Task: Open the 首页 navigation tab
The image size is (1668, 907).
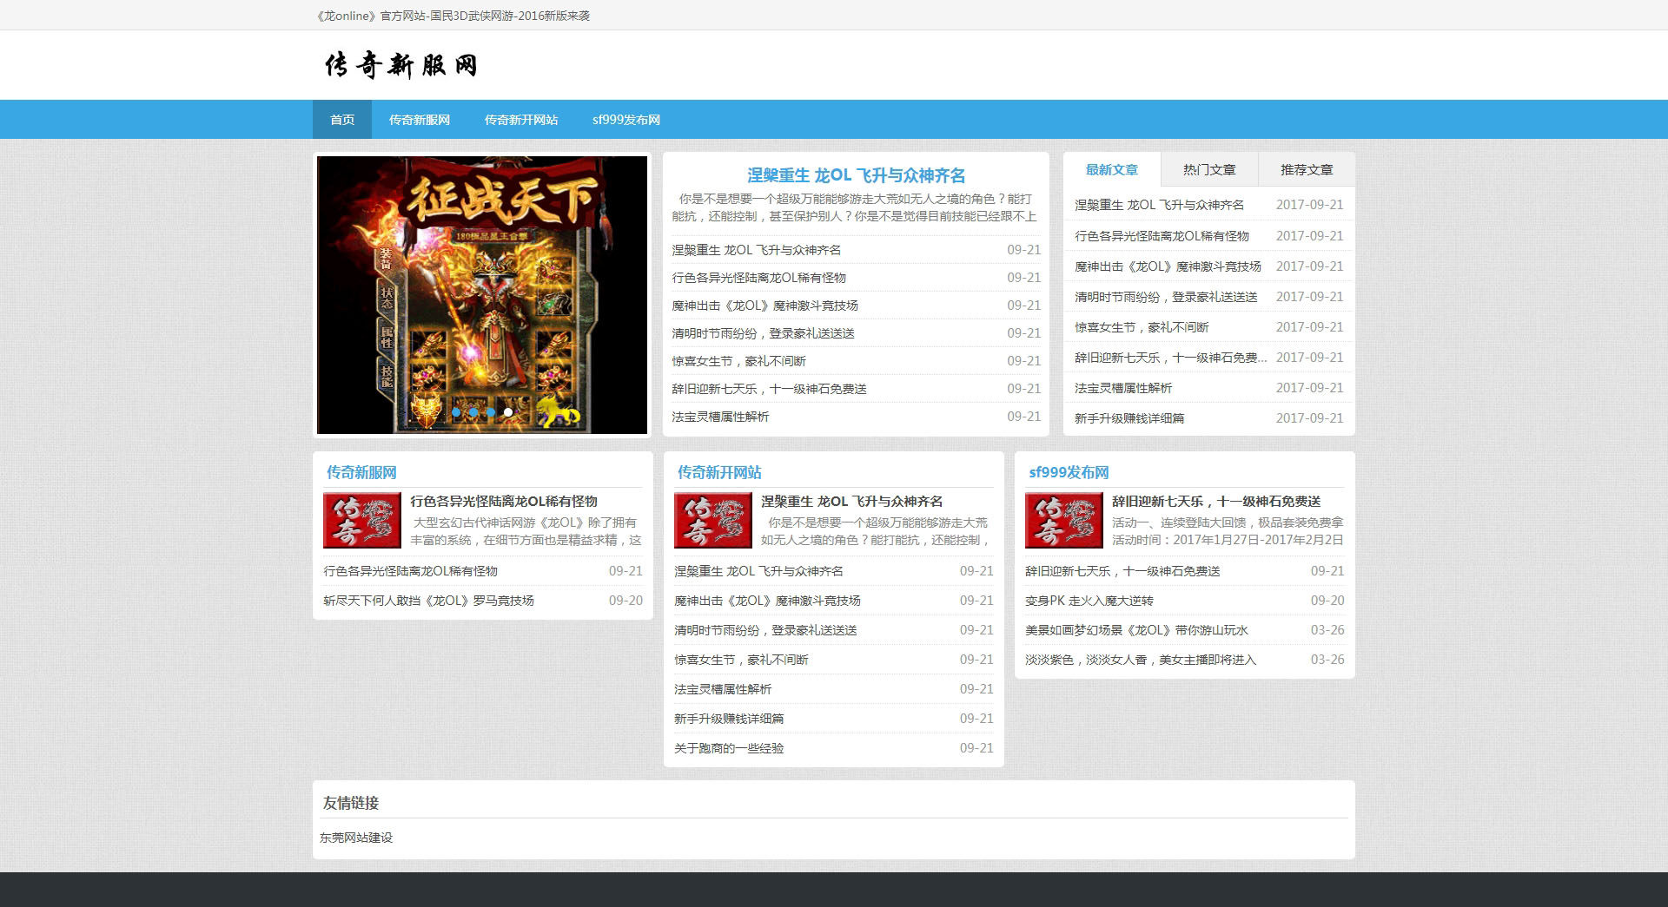Action: point(342,120)
